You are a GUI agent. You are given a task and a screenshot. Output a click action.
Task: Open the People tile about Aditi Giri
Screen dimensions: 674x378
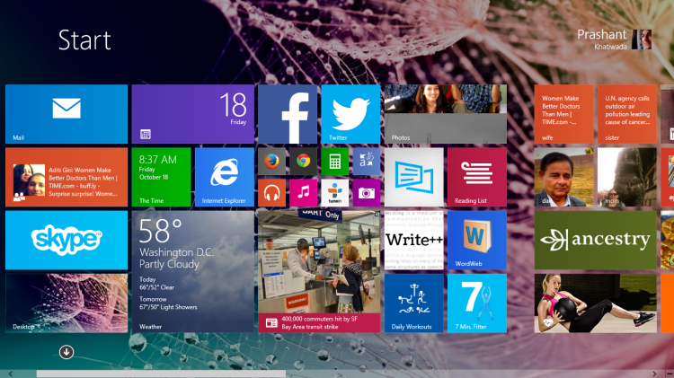(x=67, y=177)
